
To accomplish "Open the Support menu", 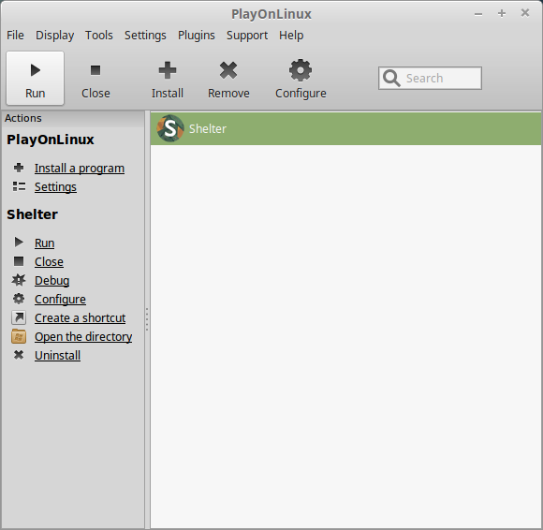I will (x=247, y=35).
